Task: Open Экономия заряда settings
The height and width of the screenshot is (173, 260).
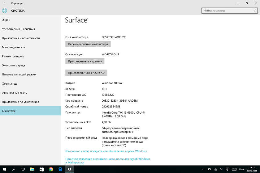Action: tap(30, 65)
